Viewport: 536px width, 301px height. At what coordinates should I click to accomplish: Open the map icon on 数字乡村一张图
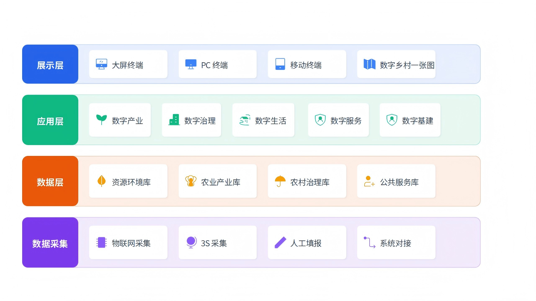click(369, 64)
